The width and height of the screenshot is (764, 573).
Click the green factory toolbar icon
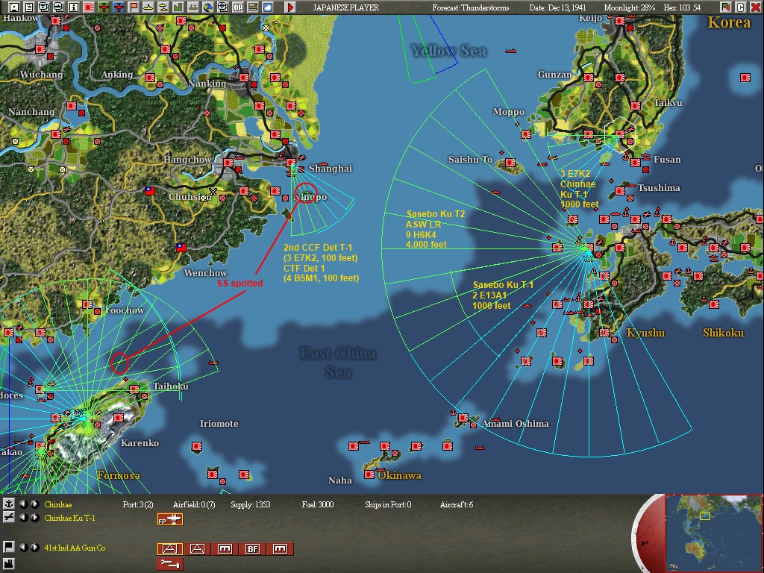pyautogui.click(x=178, y=7)
